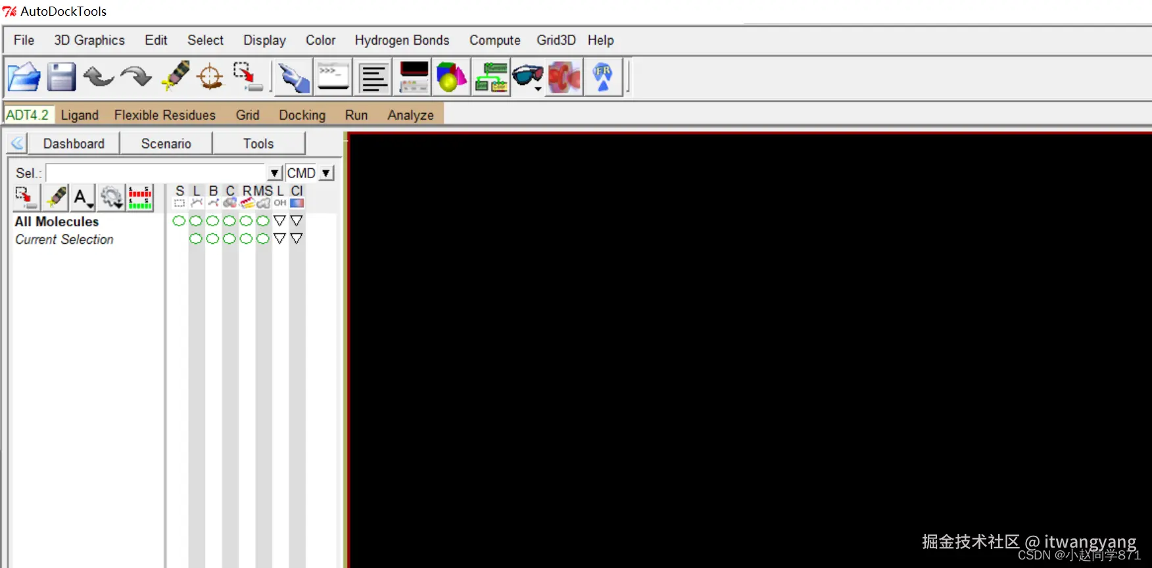1152x568 pixels.
Task: Open label triangle menu for All Molecules
Action: 279,220
